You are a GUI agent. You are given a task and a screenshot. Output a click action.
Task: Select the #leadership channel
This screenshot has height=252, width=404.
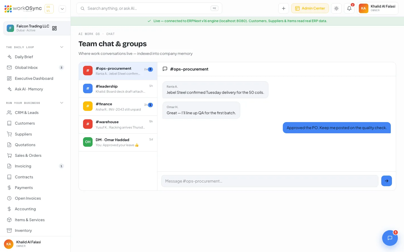[x=118, y=89]
